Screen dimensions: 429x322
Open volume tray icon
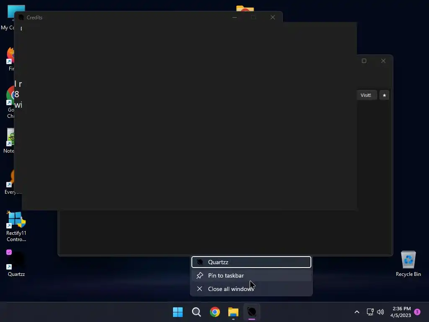point(380,312)
